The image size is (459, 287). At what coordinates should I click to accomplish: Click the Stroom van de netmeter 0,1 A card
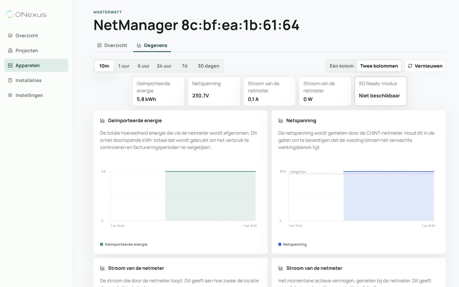(270, 91)
